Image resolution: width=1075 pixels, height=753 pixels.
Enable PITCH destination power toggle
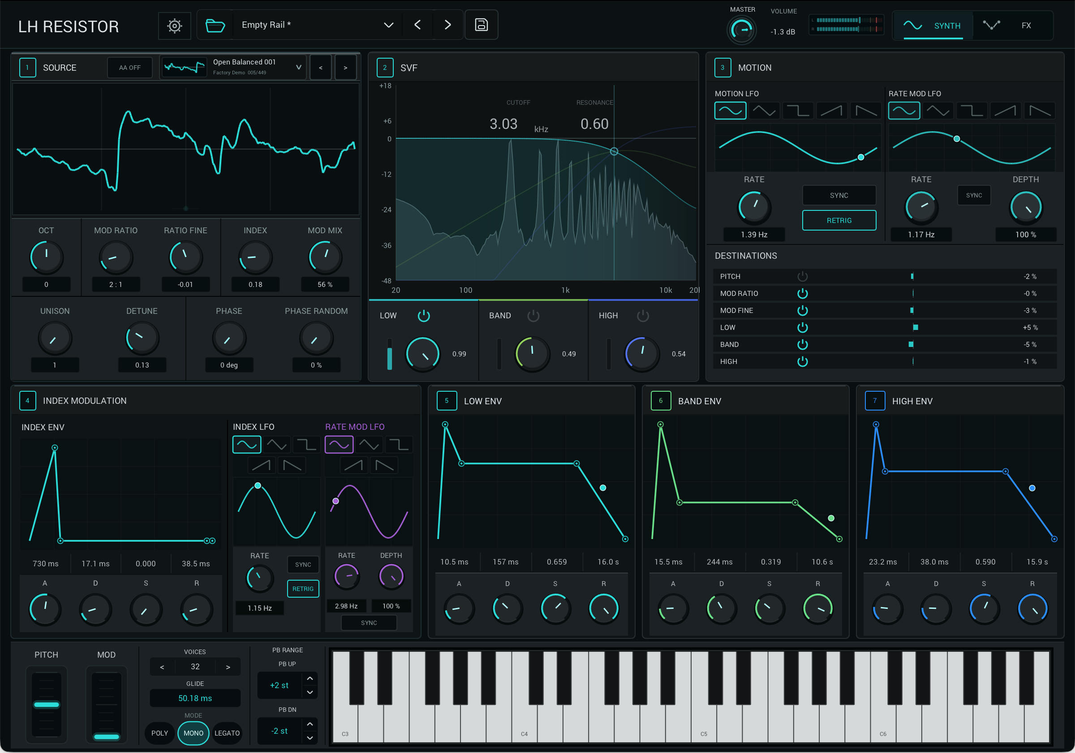(x=803, y=277)
